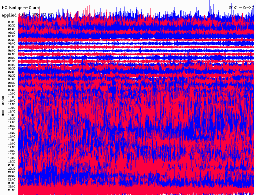The width and height of the screenshot is (256, 195).
Task: Click the 10:30 time label
Action: click(12, 97)
